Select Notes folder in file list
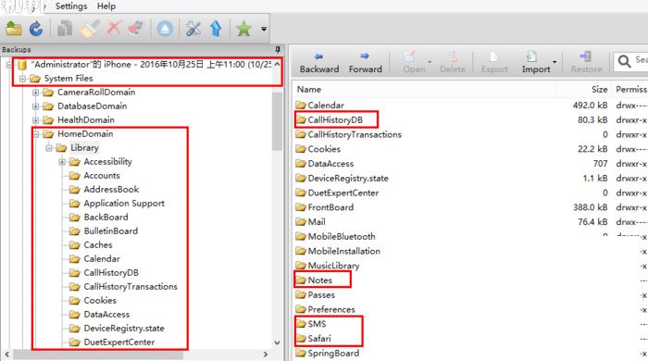Screen dimensions: 648x361 point(320,280)
